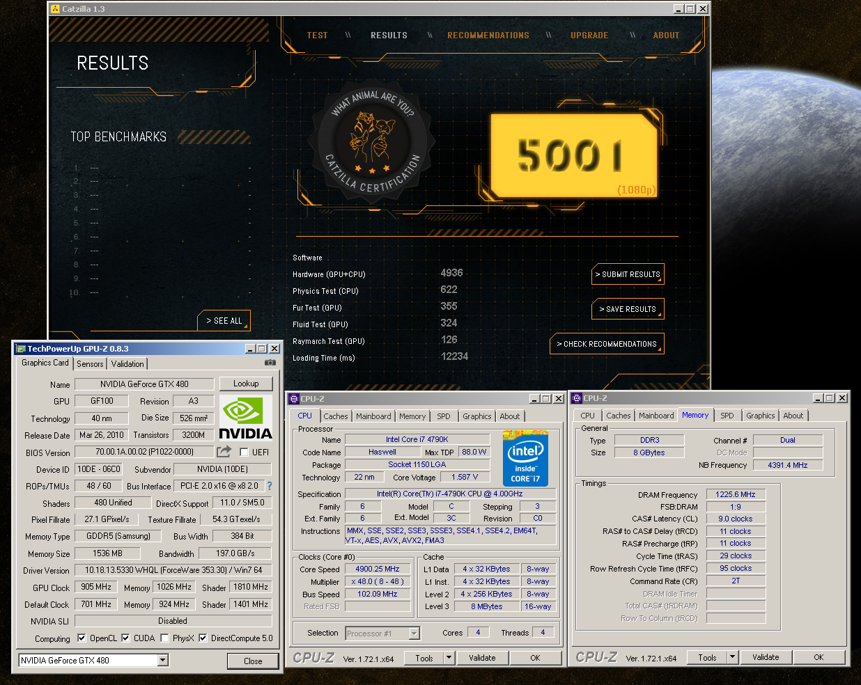This screenshot has height=685, width=861.
Task: Click the Bus Interface help question mark
Action: (270, 486)
